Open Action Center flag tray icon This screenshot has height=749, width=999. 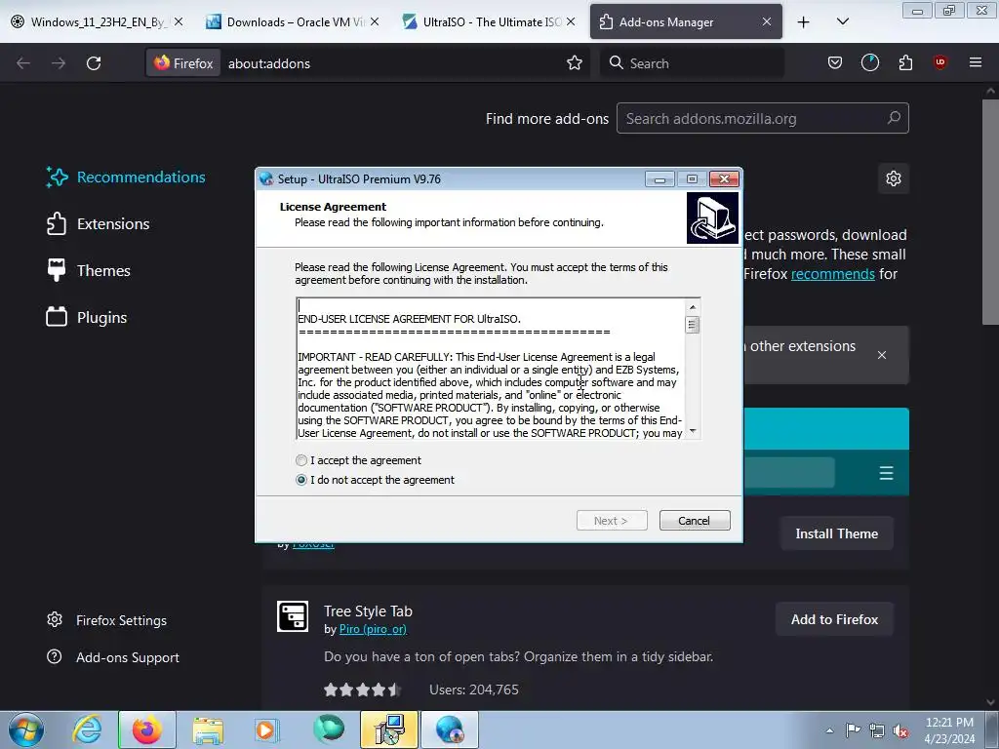(853, 729)
